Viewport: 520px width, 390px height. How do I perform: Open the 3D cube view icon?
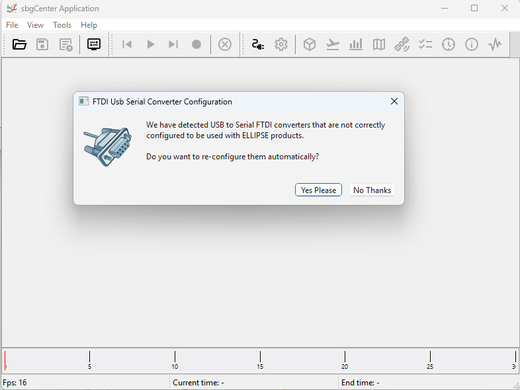coord(309,44)
